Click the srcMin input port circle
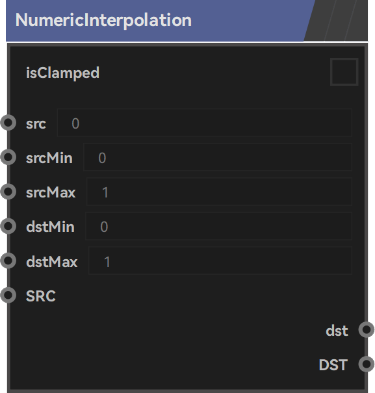 click(8, 157)
